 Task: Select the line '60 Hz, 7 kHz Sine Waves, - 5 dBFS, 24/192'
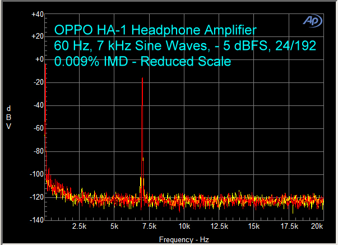185,46
